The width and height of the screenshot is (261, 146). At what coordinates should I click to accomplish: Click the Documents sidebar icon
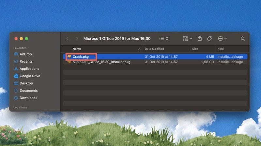click(x=16, y=91)
